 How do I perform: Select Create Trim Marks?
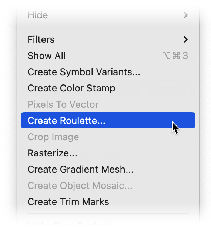(108, 202)
